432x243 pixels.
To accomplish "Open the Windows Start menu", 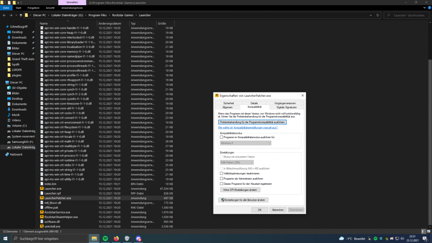I will [x=5, y=239].
